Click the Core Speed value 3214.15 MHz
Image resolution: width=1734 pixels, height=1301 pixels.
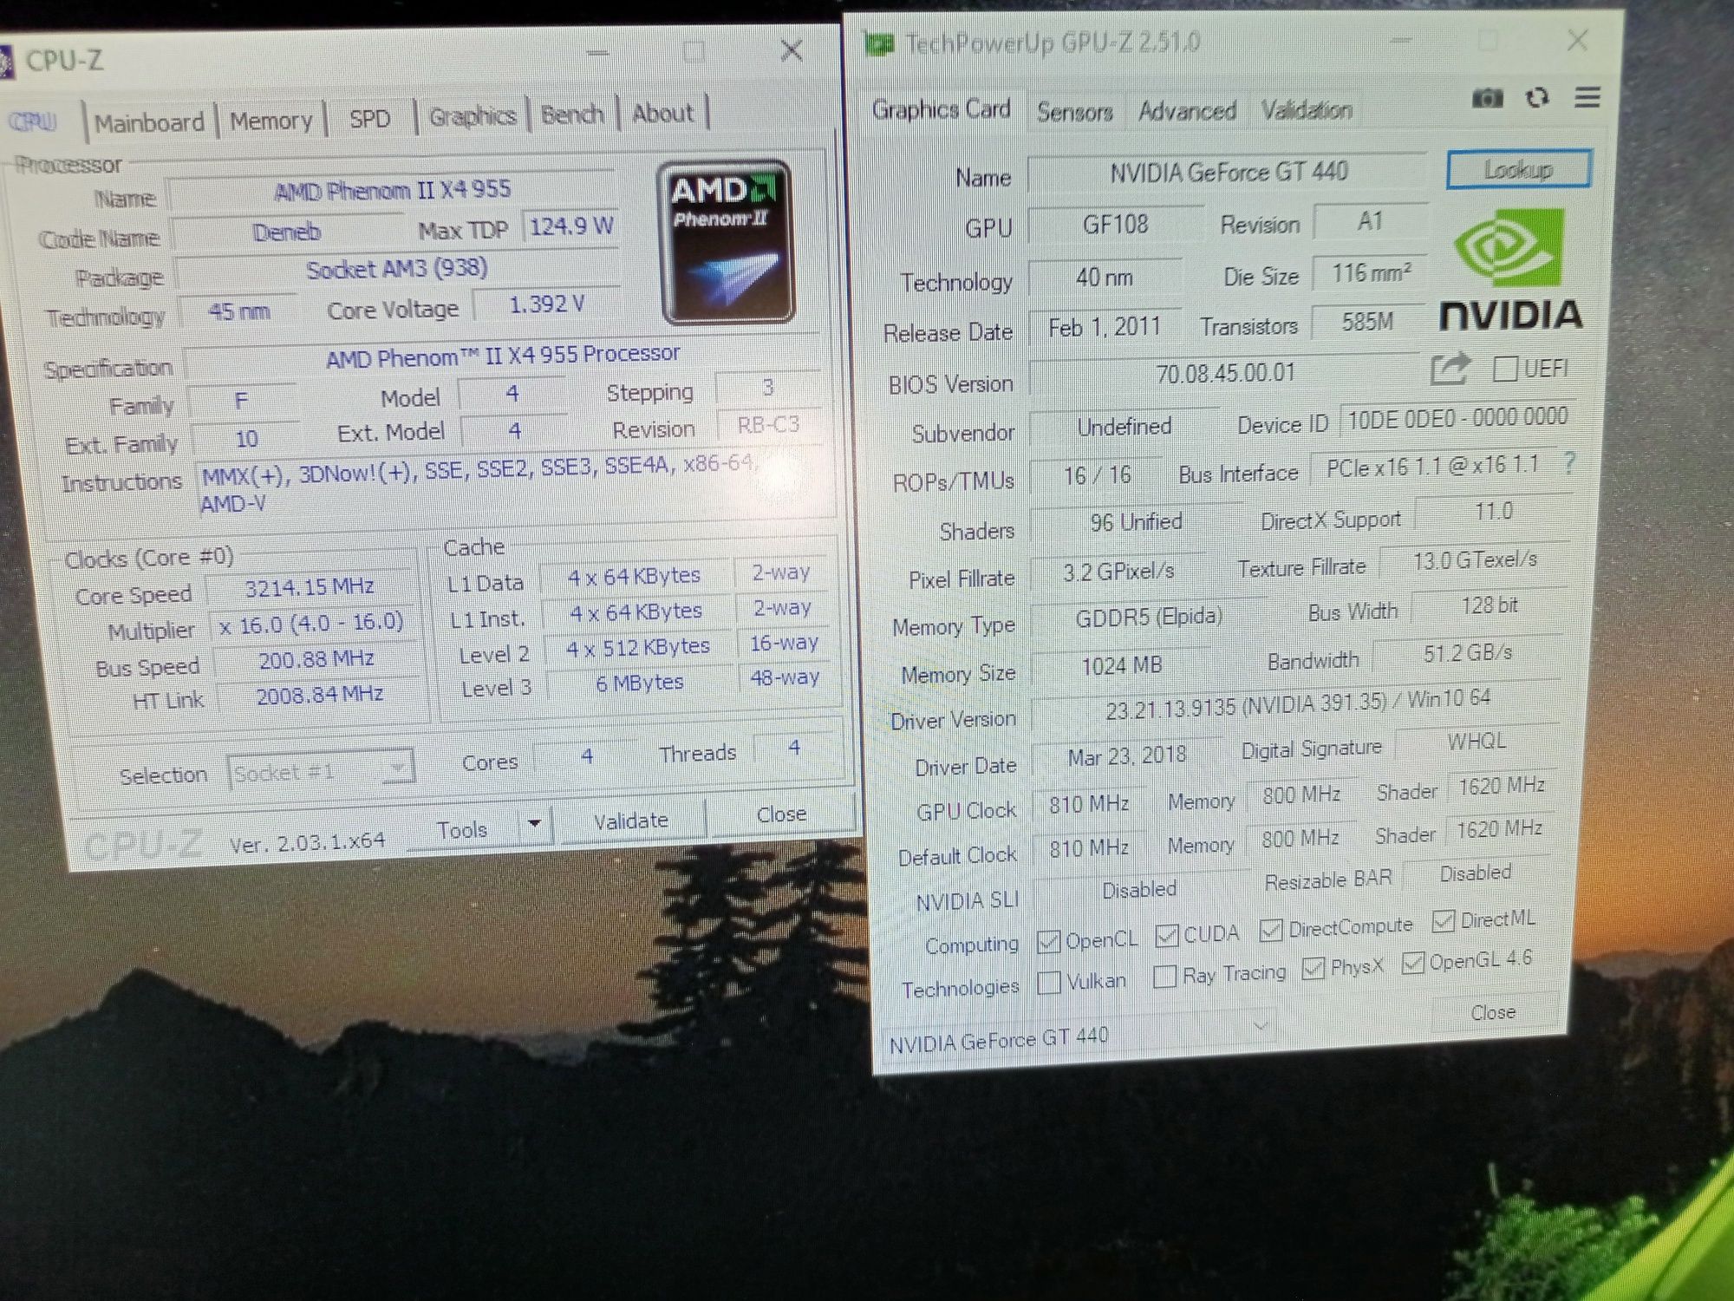pos(310,587)
